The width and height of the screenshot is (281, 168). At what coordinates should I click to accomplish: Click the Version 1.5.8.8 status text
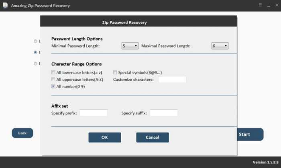[x=266, y=162]
